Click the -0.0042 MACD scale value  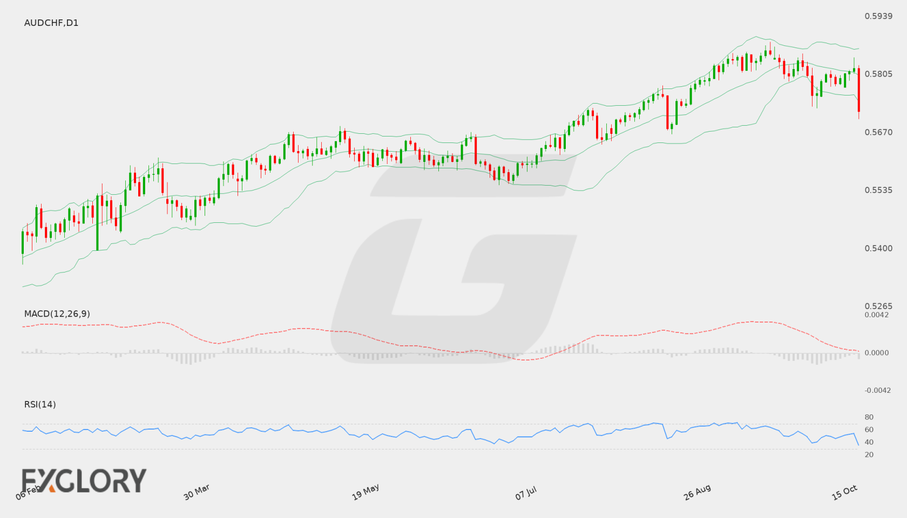pos(878,390)
